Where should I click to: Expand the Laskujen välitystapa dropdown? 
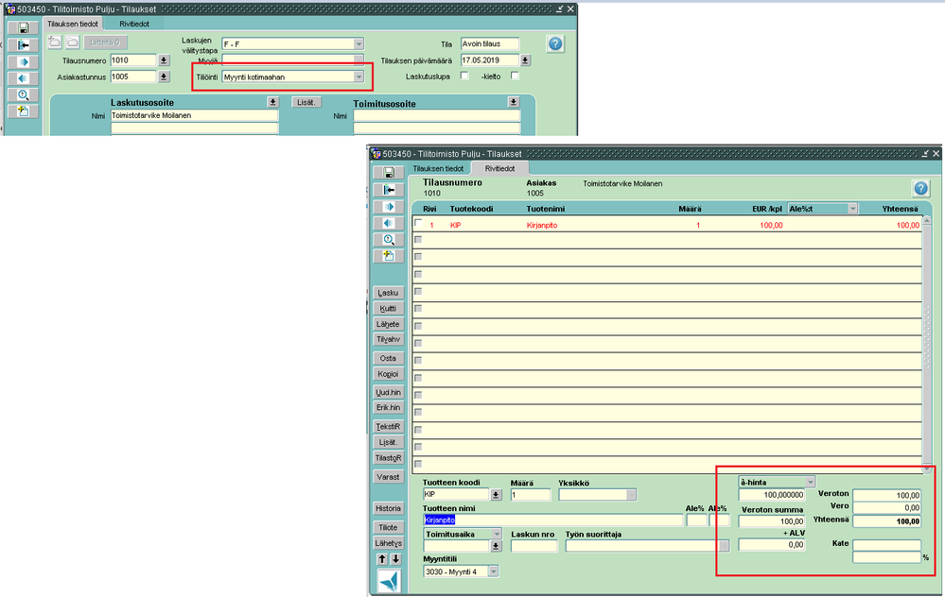tap(358, 43)
